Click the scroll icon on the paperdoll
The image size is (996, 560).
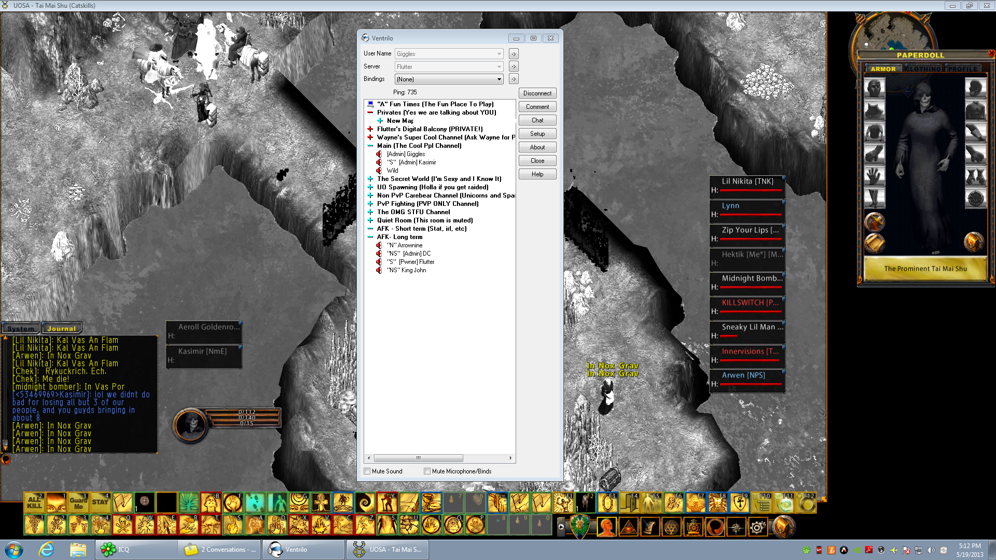(875, 243)
